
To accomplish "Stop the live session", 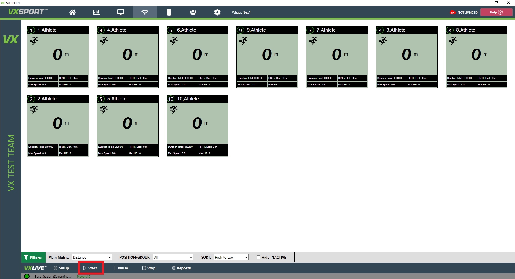I will coord(149,268).
